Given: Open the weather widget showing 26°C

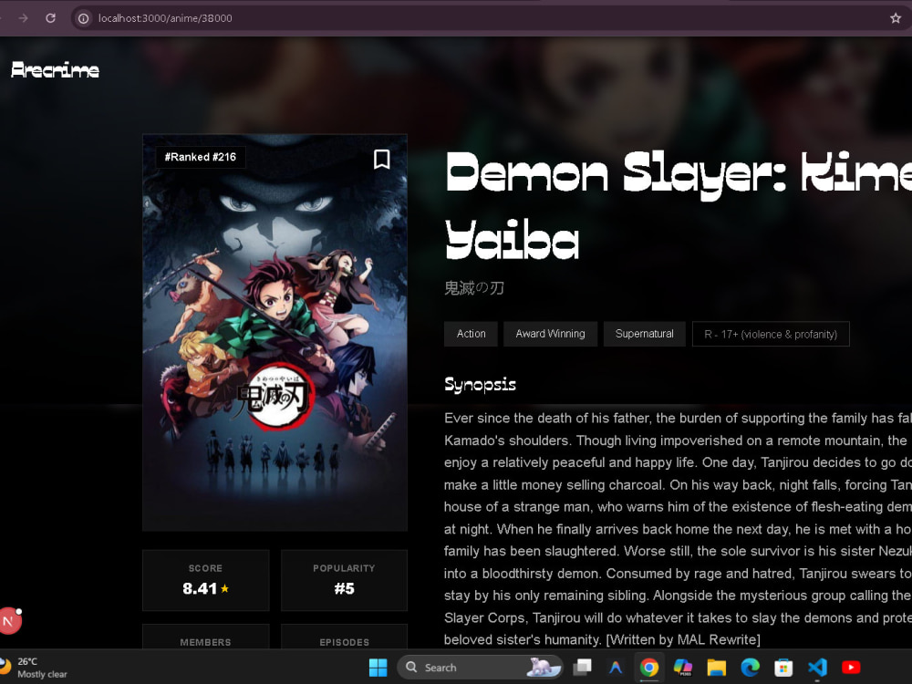Looking at the screenshot, I should pyautogui.click(x=35, y=668).
